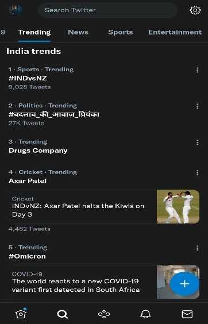Tap the profile avatar picture

click(16, 10)
